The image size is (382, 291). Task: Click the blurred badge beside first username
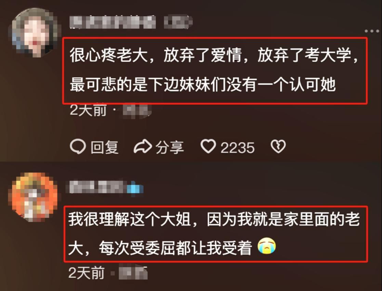[x=178, y=22]
